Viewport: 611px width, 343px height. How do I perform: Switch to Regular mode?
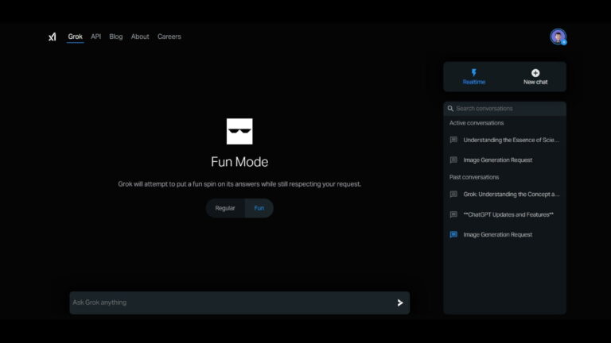(225, 208)
